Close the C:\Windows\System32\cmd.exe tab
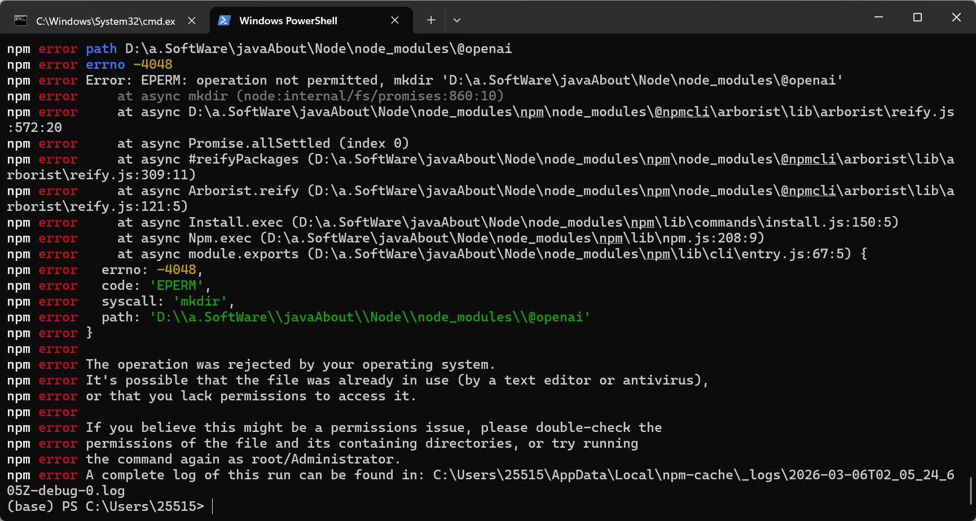Image resolution: width=976 pixels, height=521 pixels. tap(192, 21)
